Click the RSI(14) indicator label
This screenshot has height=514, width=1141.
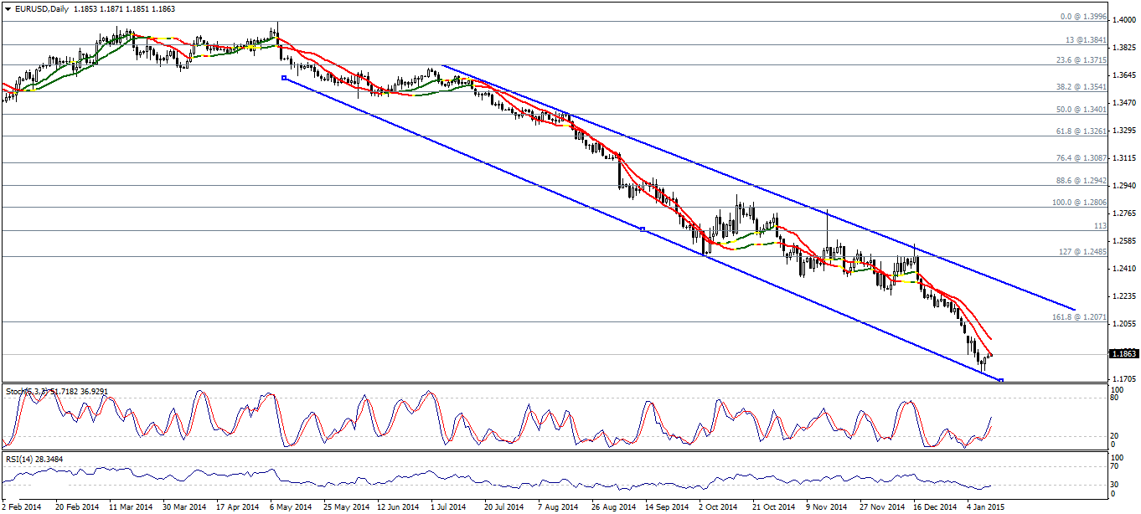[32, 459]
